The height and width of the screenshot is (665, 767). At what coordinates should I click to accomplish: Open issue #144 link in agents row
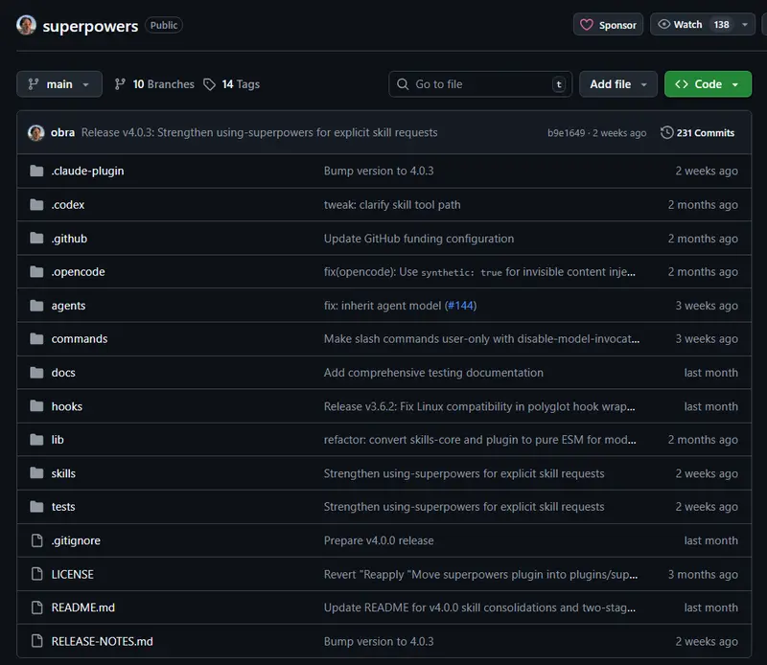460,306
